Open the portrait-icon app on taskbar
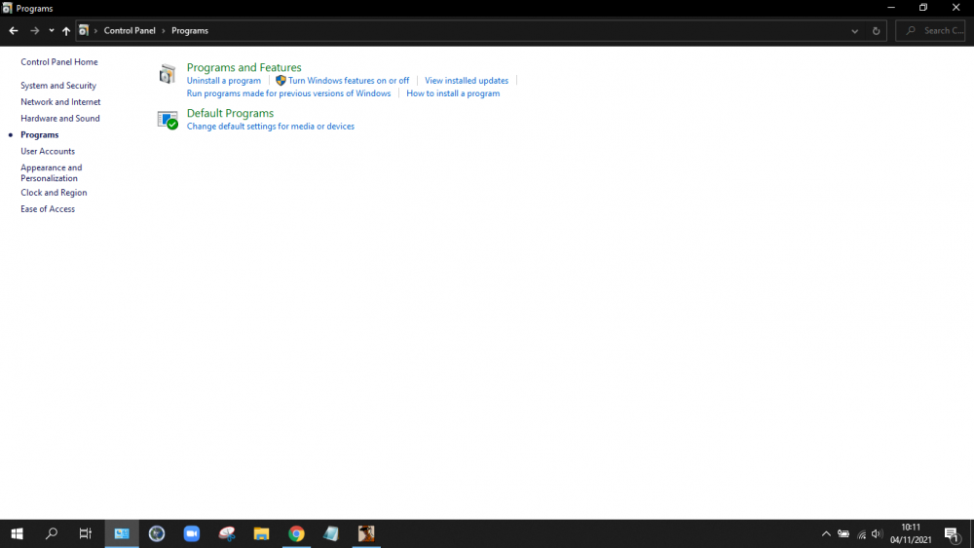Image resolution: width=974 pixels, height=548 pixels. point(366,533)
